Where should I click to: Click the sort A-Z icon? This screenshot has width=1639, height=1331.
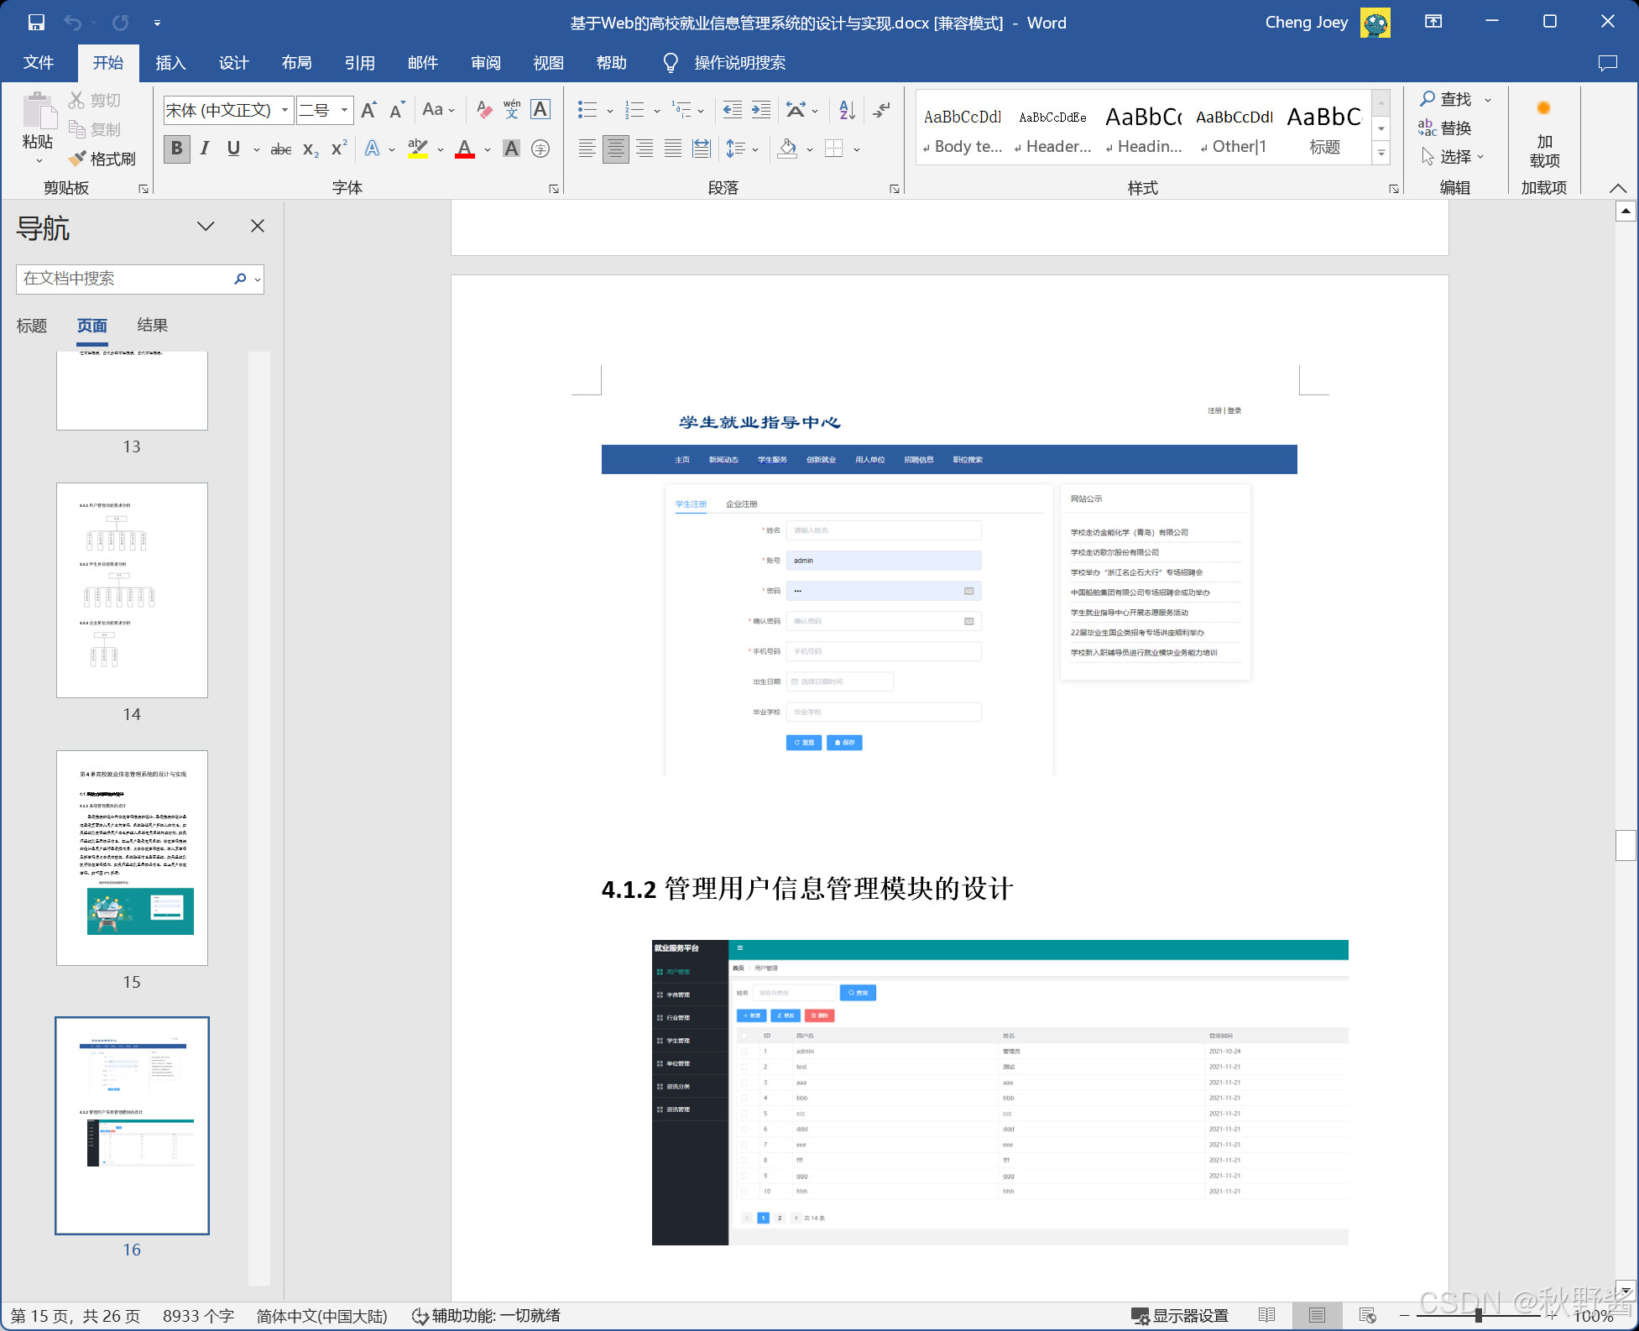847,110
